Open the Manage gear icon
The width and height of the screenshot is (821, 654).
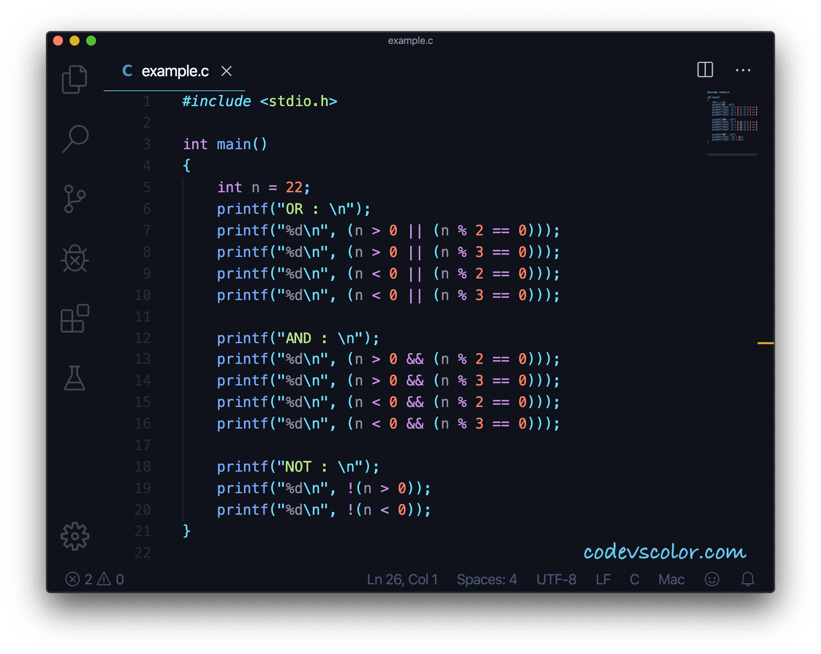[x=75, y=536]
